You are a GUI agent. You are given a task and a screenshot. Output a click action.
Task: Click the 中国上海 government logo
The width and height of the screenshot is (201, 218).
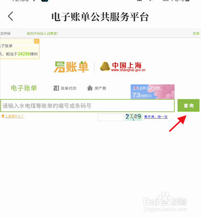(123, 67)
